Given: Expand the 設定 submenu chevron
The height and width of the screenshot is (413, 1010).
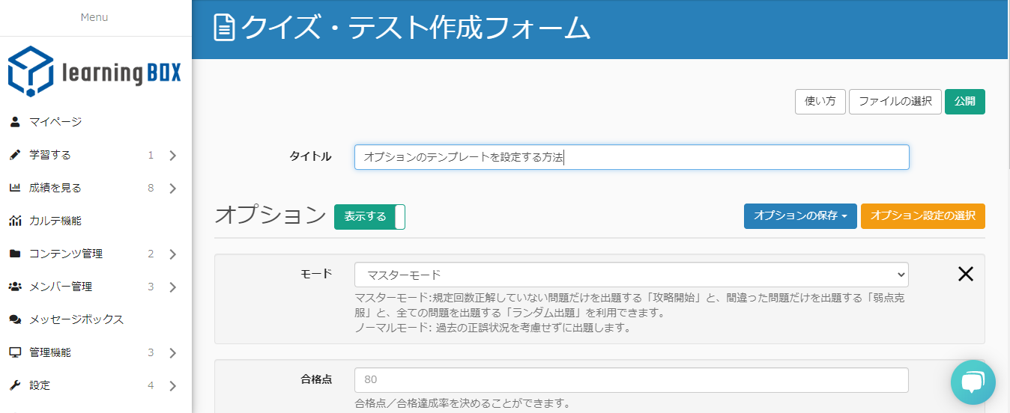Looking at the screenshot, I should click(172, 386).
